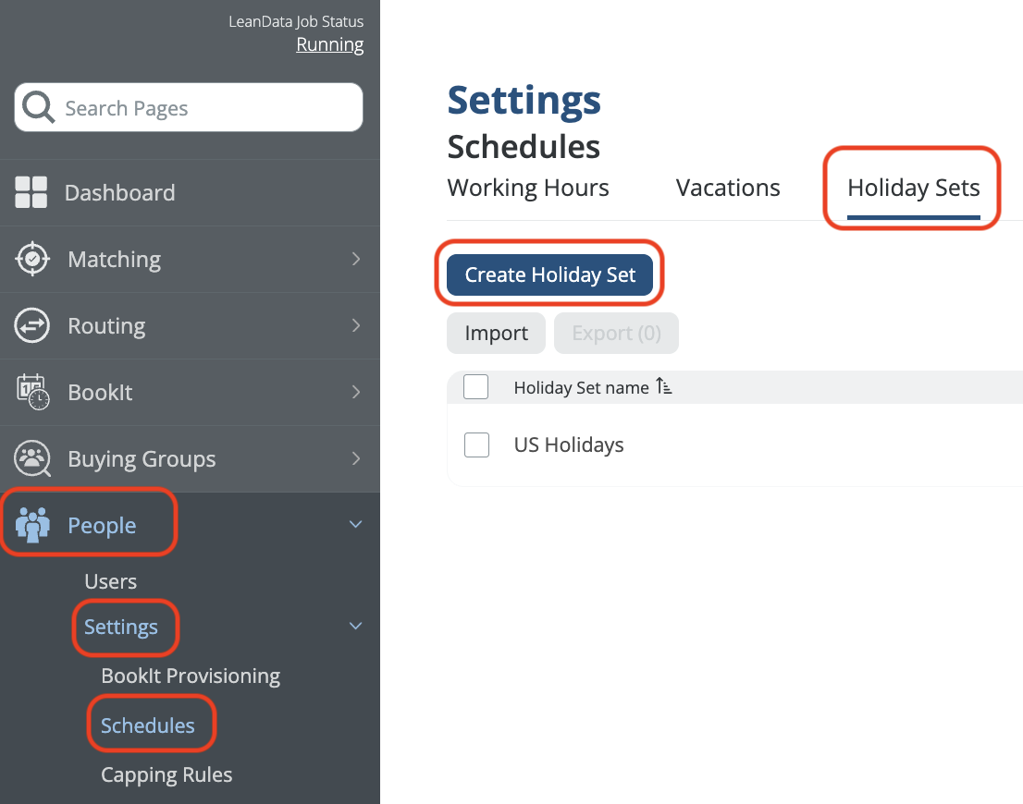Viewport: 1023px width, 804px height.
Task: Click the People group icon
Action: (x=33, y=525)
